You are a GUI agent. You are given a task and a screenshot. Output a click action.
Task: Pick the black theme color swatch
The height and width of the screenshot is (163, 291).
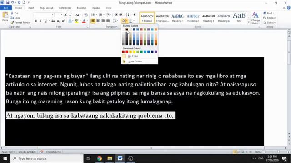(x=127, y=29)
